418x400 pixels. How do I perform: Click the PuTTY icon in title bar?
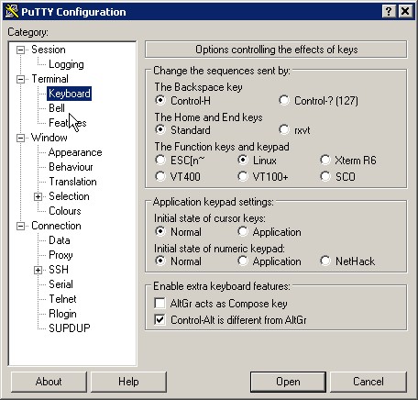point(12,12)
